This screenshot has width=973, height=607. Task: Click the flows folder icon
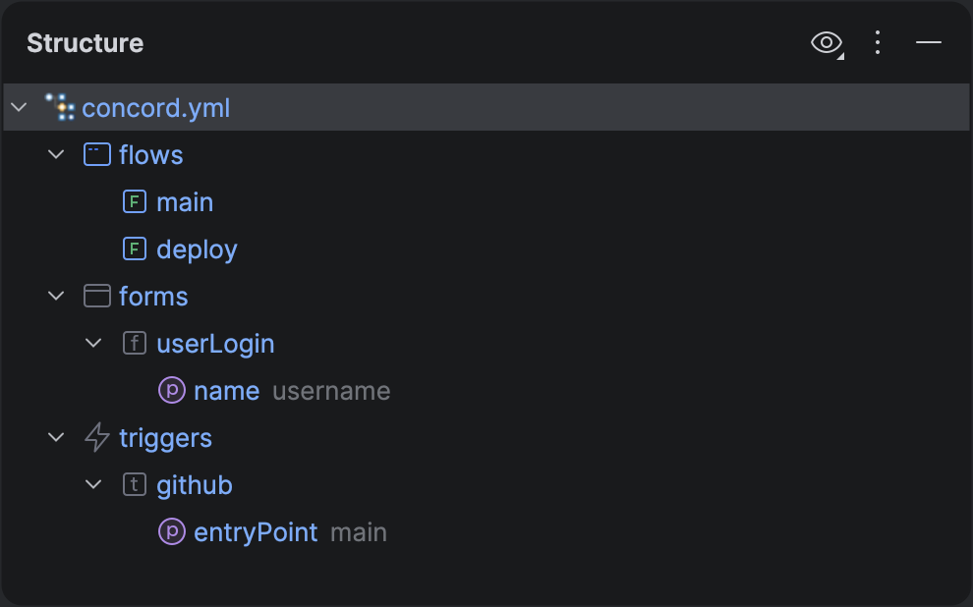(96, 155)
